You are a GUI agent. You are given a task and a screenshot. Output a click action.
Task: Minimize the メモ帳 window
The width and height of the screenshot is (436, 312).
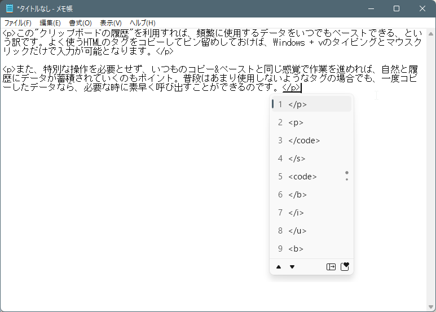pos(371,8)
